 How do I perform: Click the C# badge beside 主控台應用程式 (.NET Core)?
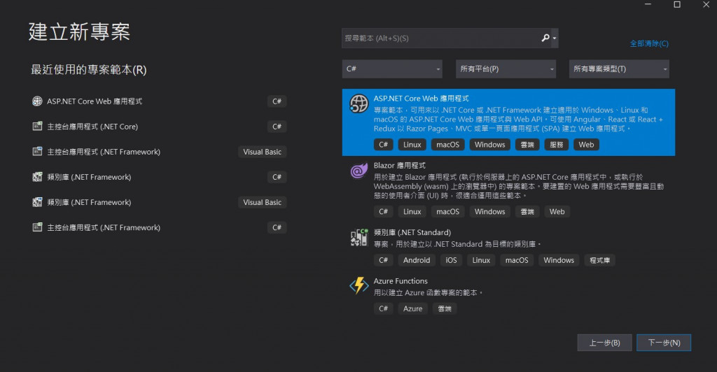click(x=277, y=127)
